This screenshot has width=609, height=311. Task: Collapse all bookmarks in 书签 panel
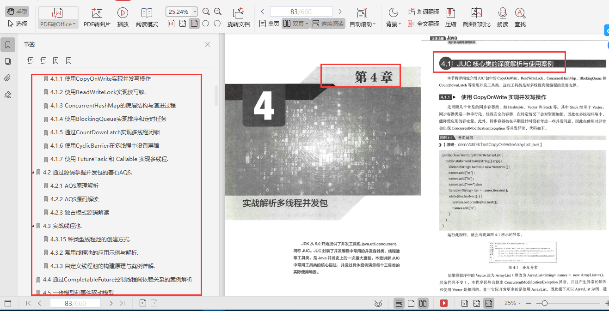[43, 60]
